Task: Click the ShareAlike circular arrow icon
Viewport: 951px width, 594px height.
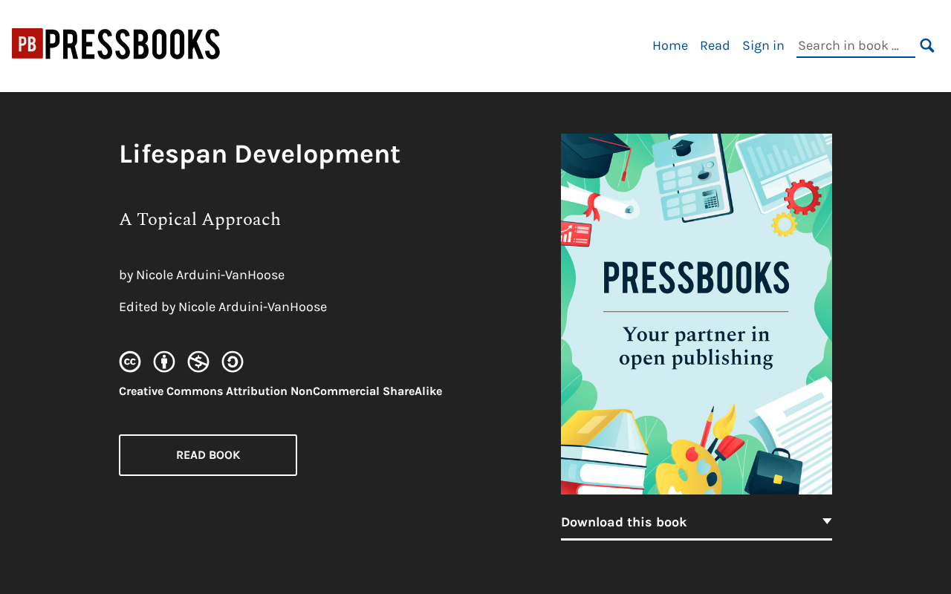Action: [233, 362]
